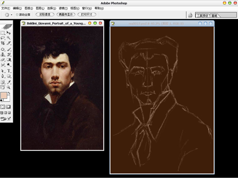The width and height of the screenshot is (238, 178).
Task: Select the Move tool
Action: (9, 33)
